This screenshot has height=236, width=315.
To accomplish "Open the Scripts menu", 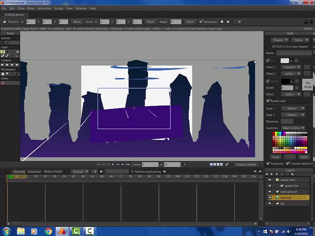I will [59, 9].
